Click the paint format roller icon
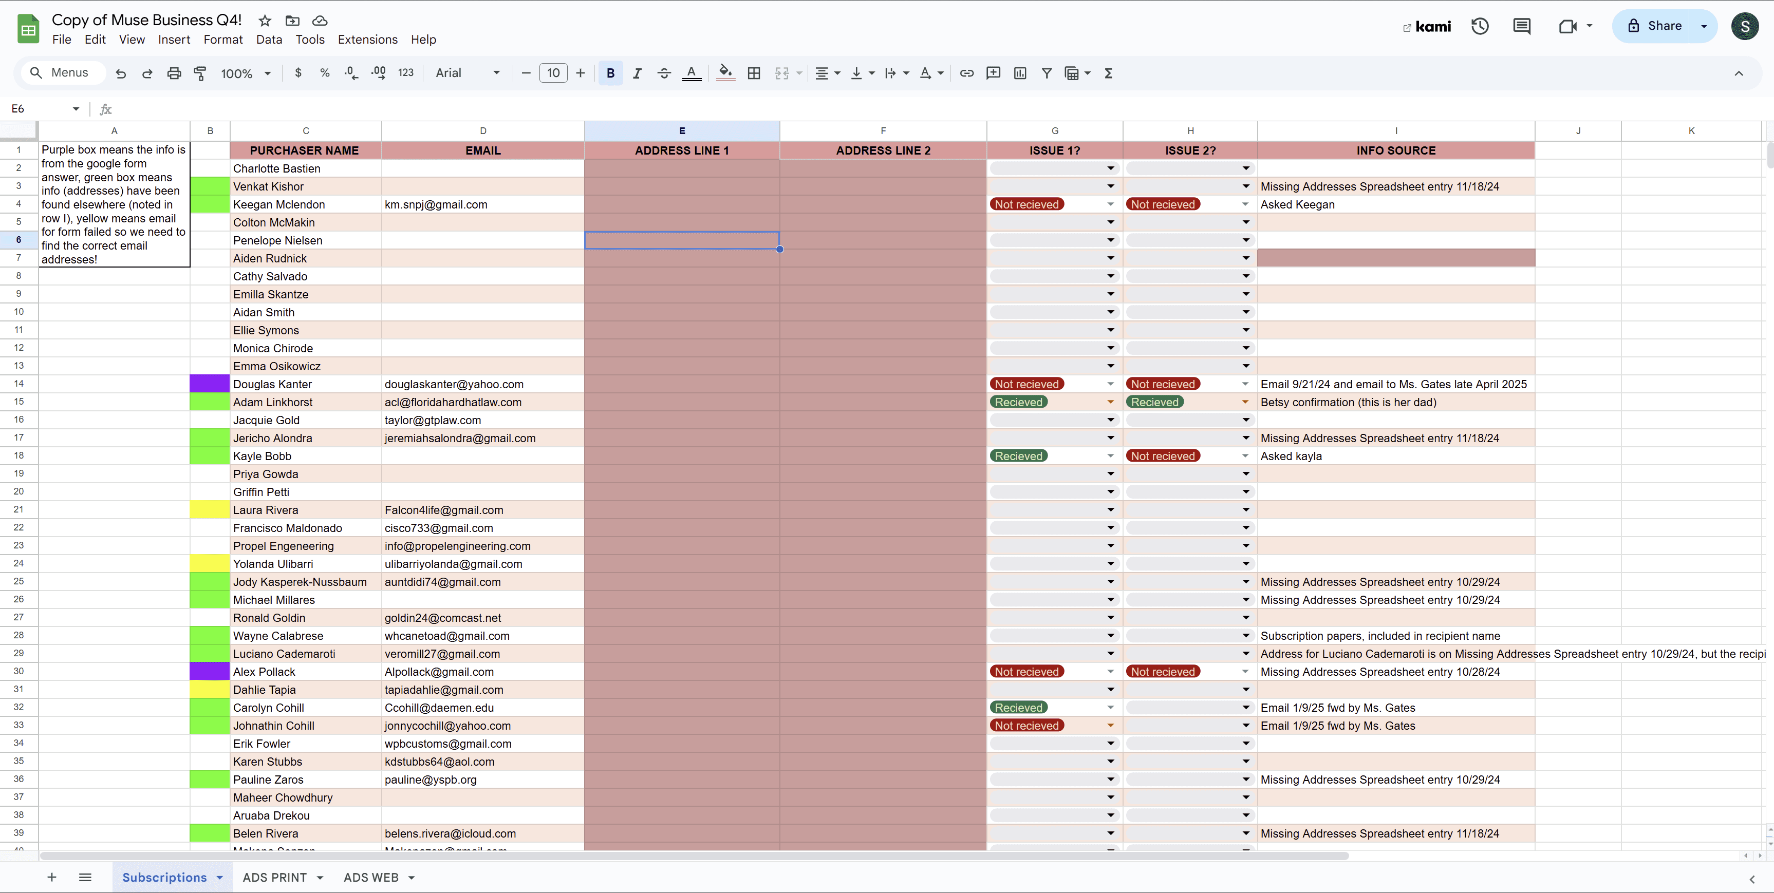 click(200, 73)
